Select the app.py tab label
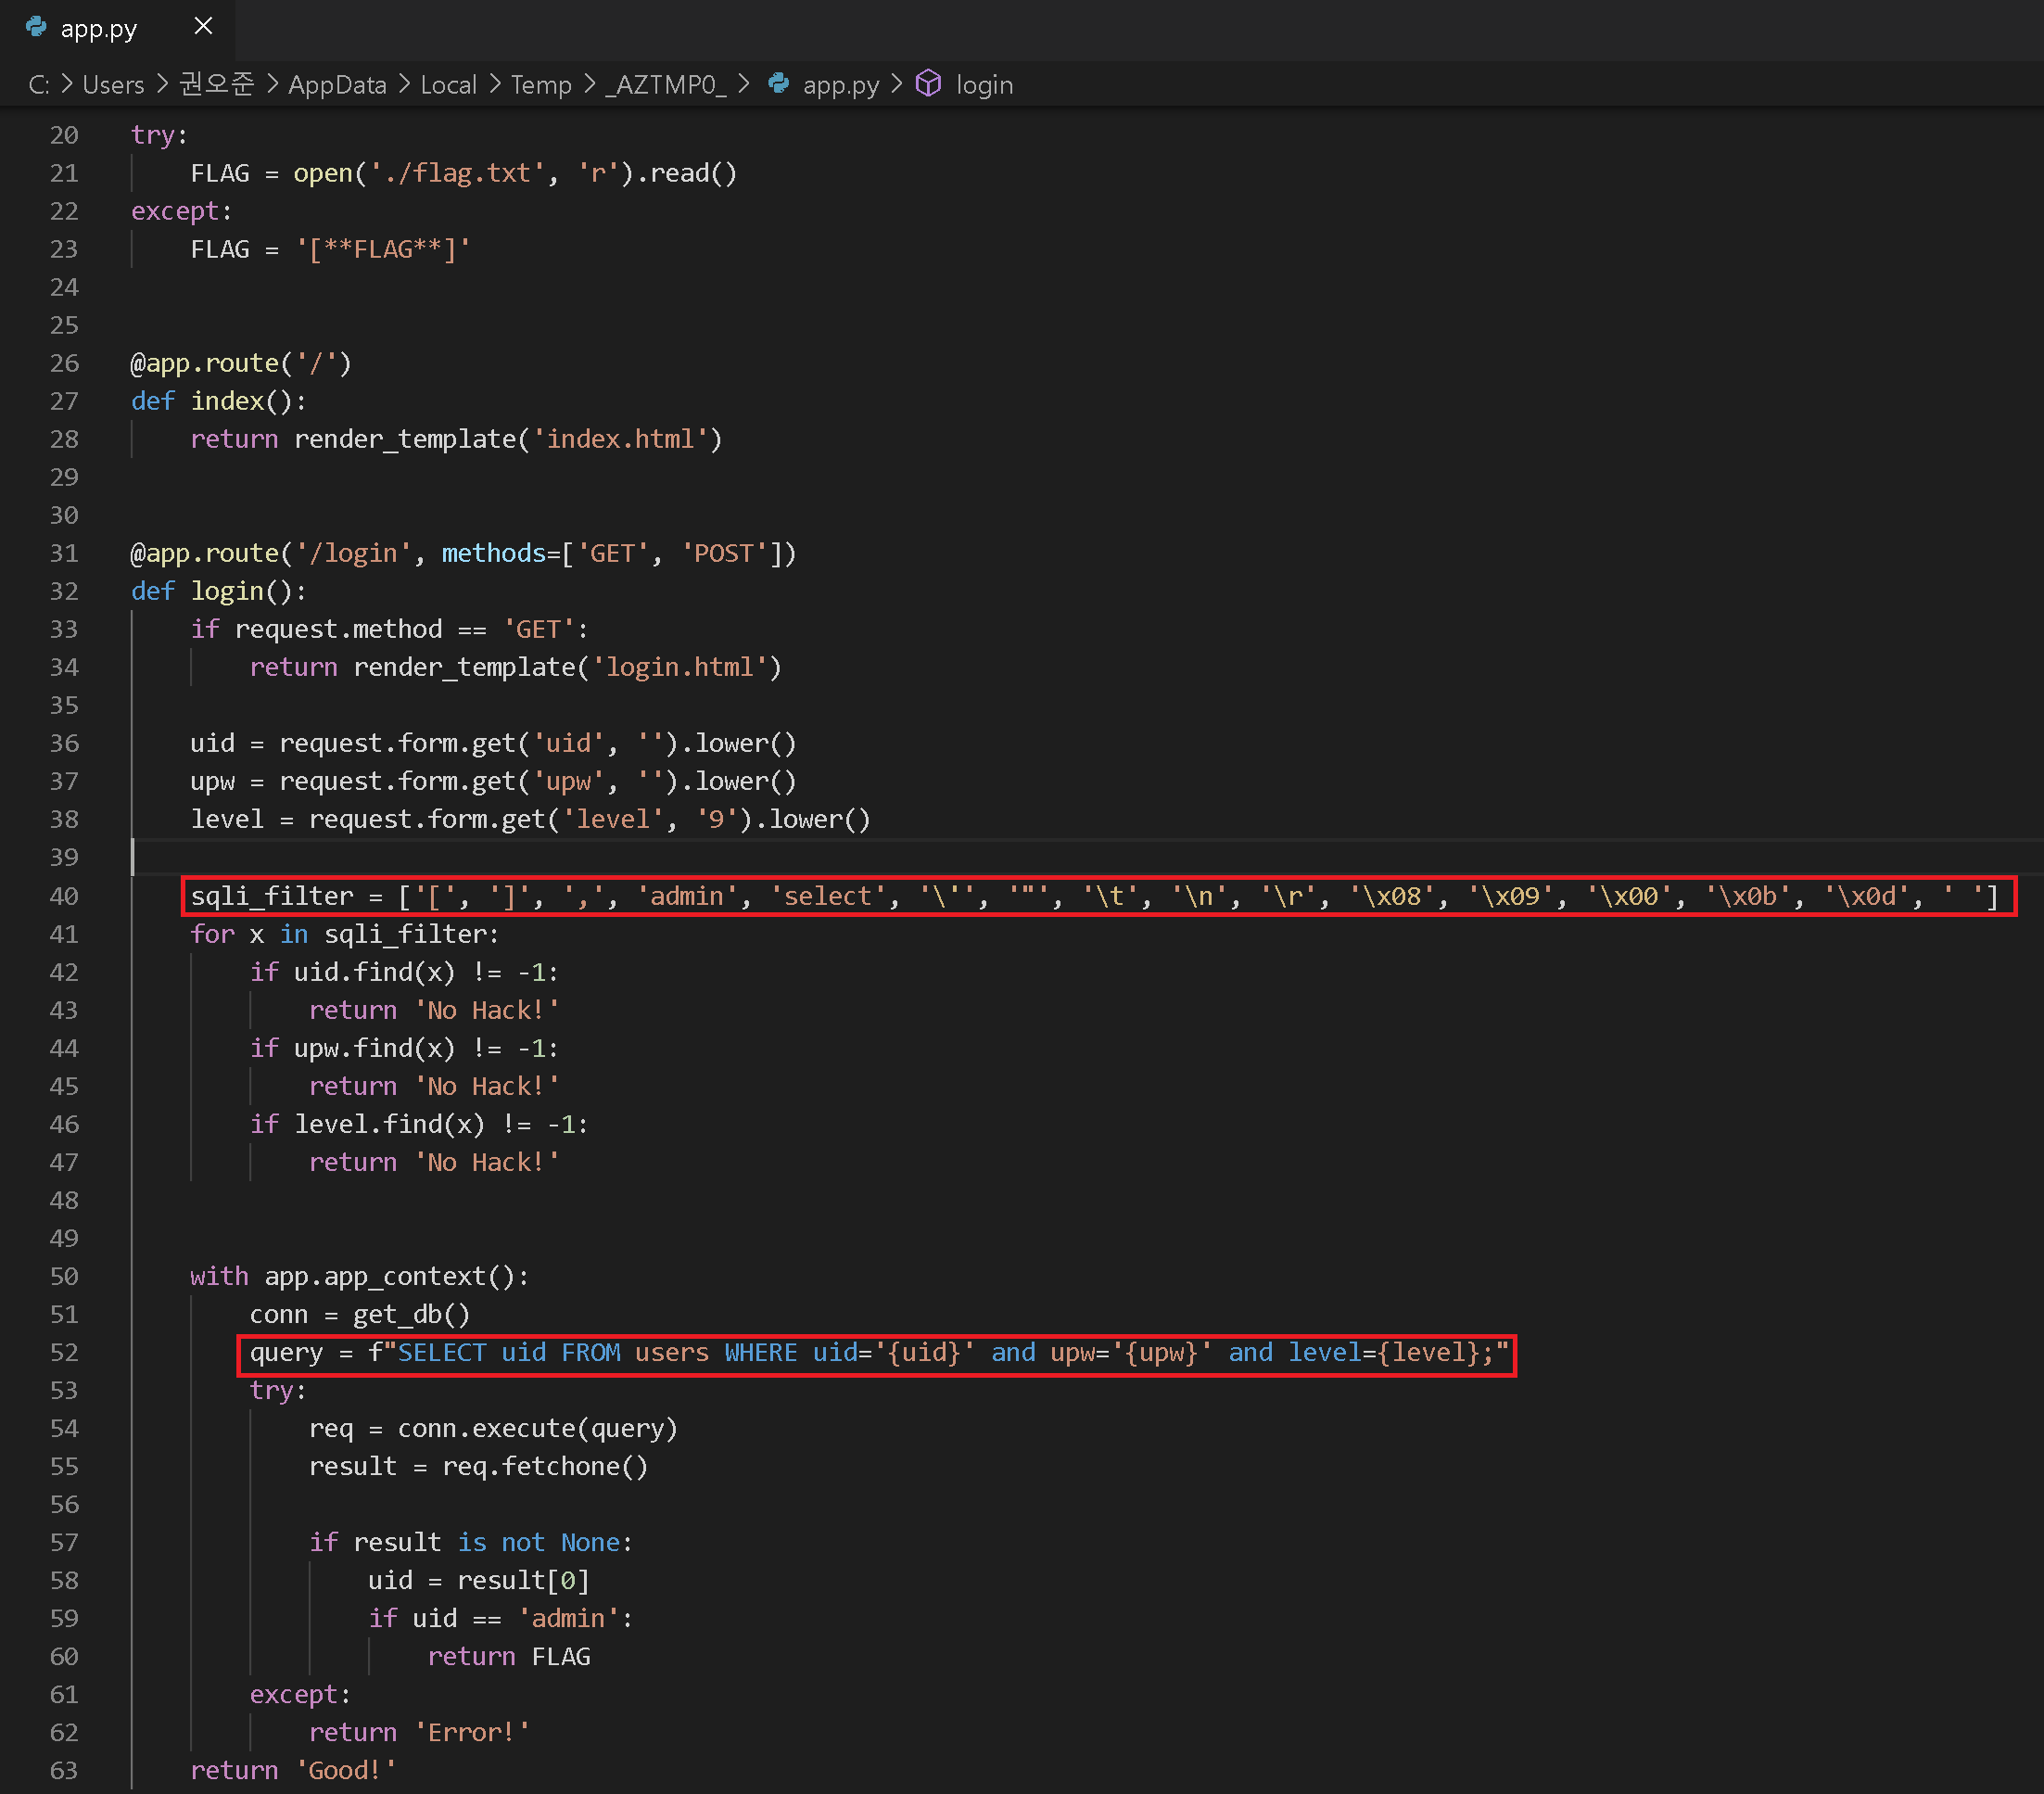Image resolution: width=2044 pixels, height=1794 pixels. (x=98, y=29)
